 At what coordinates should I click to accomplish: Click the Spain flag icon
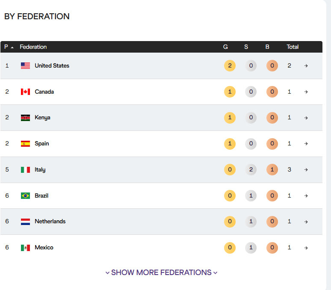tap(25, 144)
